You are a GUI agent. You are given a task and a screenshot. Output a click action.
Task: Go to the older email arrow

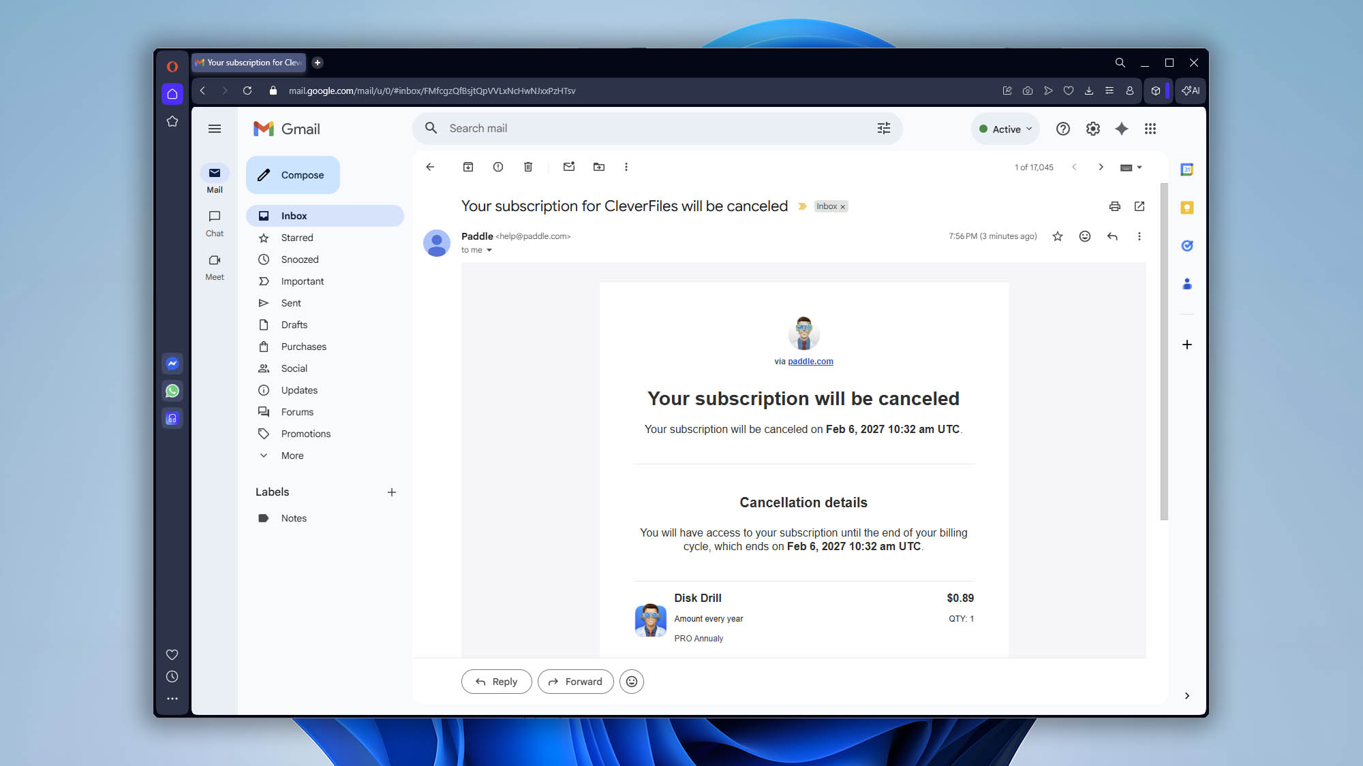click(1101, 167)
